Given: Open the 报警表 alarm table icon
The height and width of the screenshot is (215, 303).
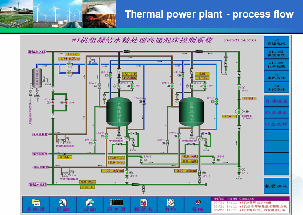Looking at the screenshot, I should coord(143,203).
